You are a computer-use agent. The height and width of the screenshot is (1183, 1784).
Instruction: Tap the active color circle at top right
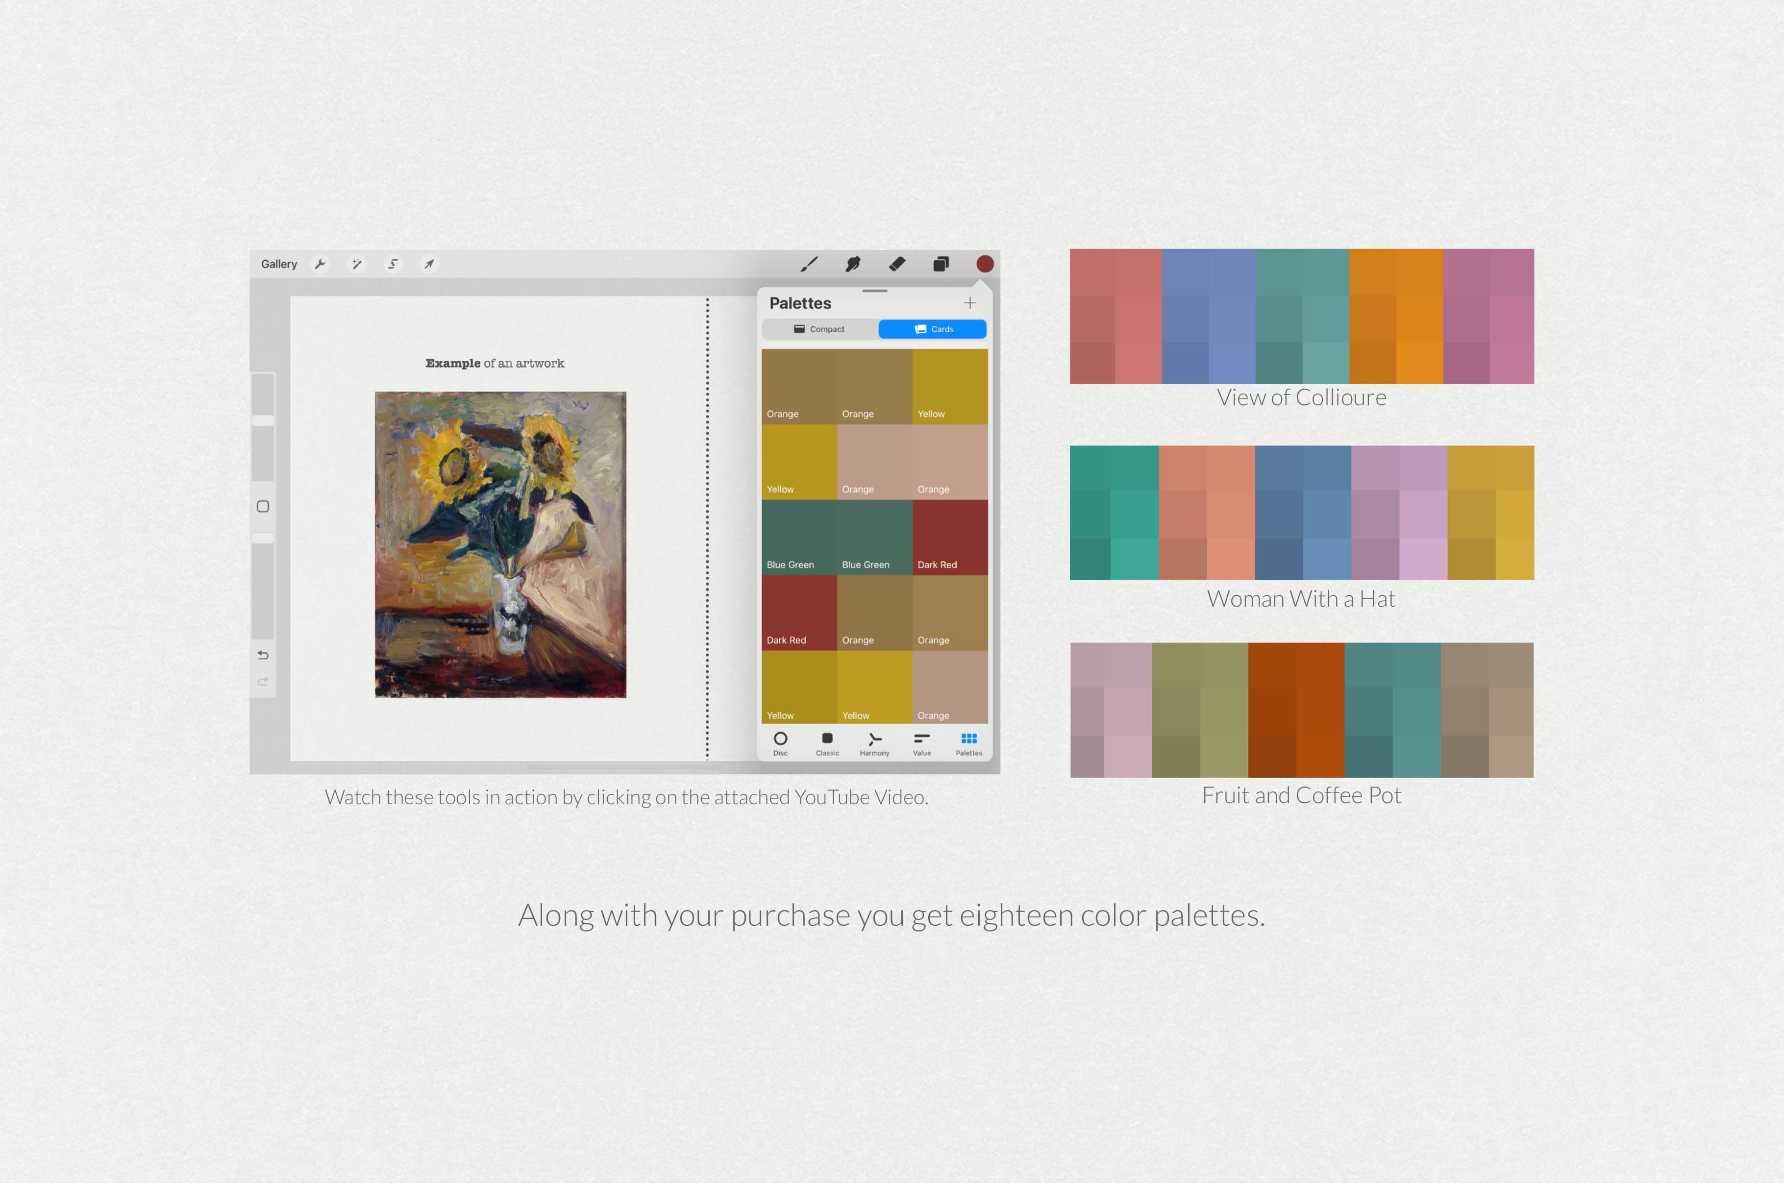tap(985, 263)
